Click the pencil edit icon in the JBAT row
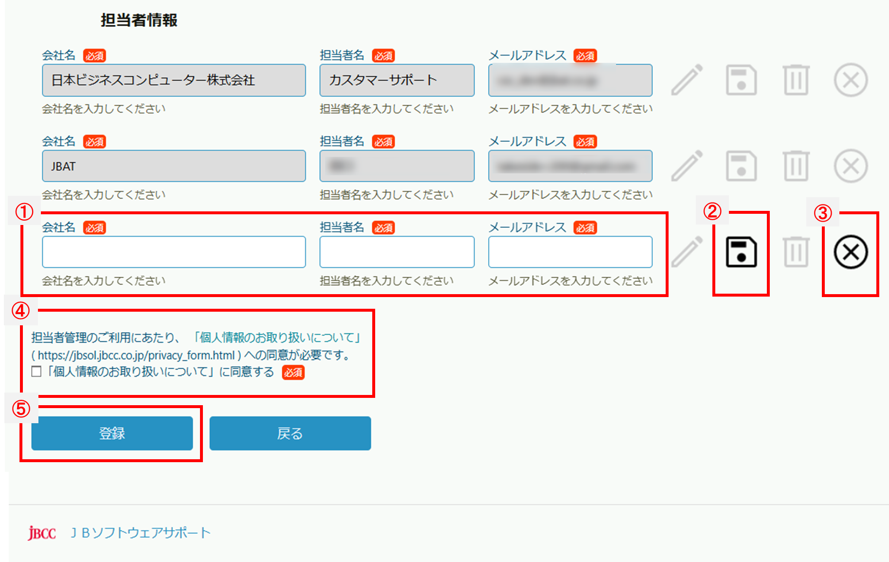Viewport: 889px width, 562px height. [687, 166]
